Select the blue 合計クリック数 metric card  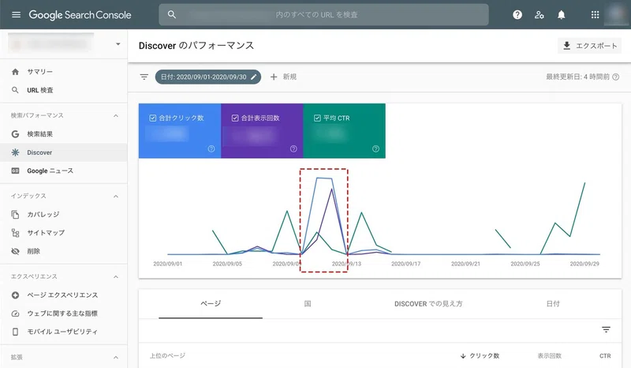pos(180,130)
